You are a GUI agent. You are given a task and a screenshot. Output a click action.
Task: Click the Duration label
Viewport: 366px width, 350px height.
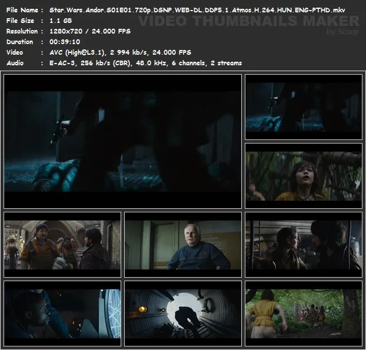(19, 42)
